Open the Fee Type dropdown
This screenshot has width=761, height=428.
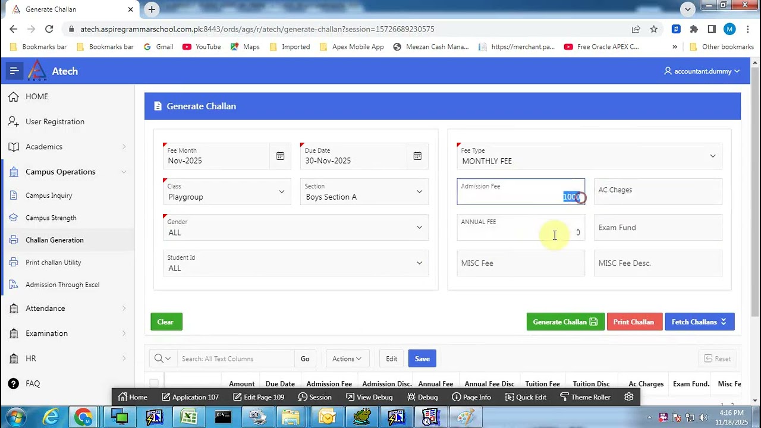[x=589, y=156]
